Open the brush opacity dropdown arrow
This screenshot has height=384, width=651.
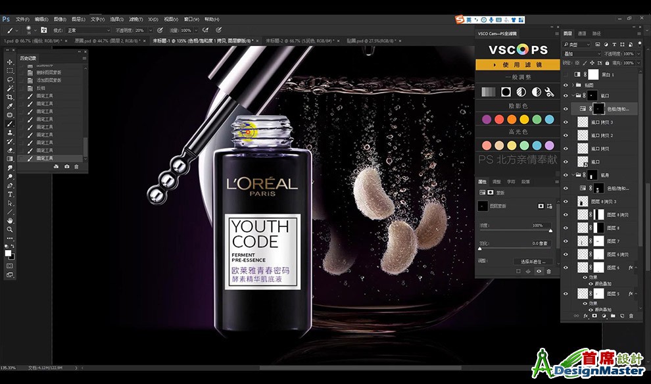[151, 30]
